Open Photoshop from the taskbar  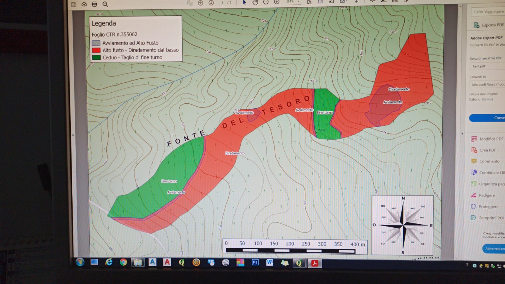pyautogui.click(x=255, y=263)
